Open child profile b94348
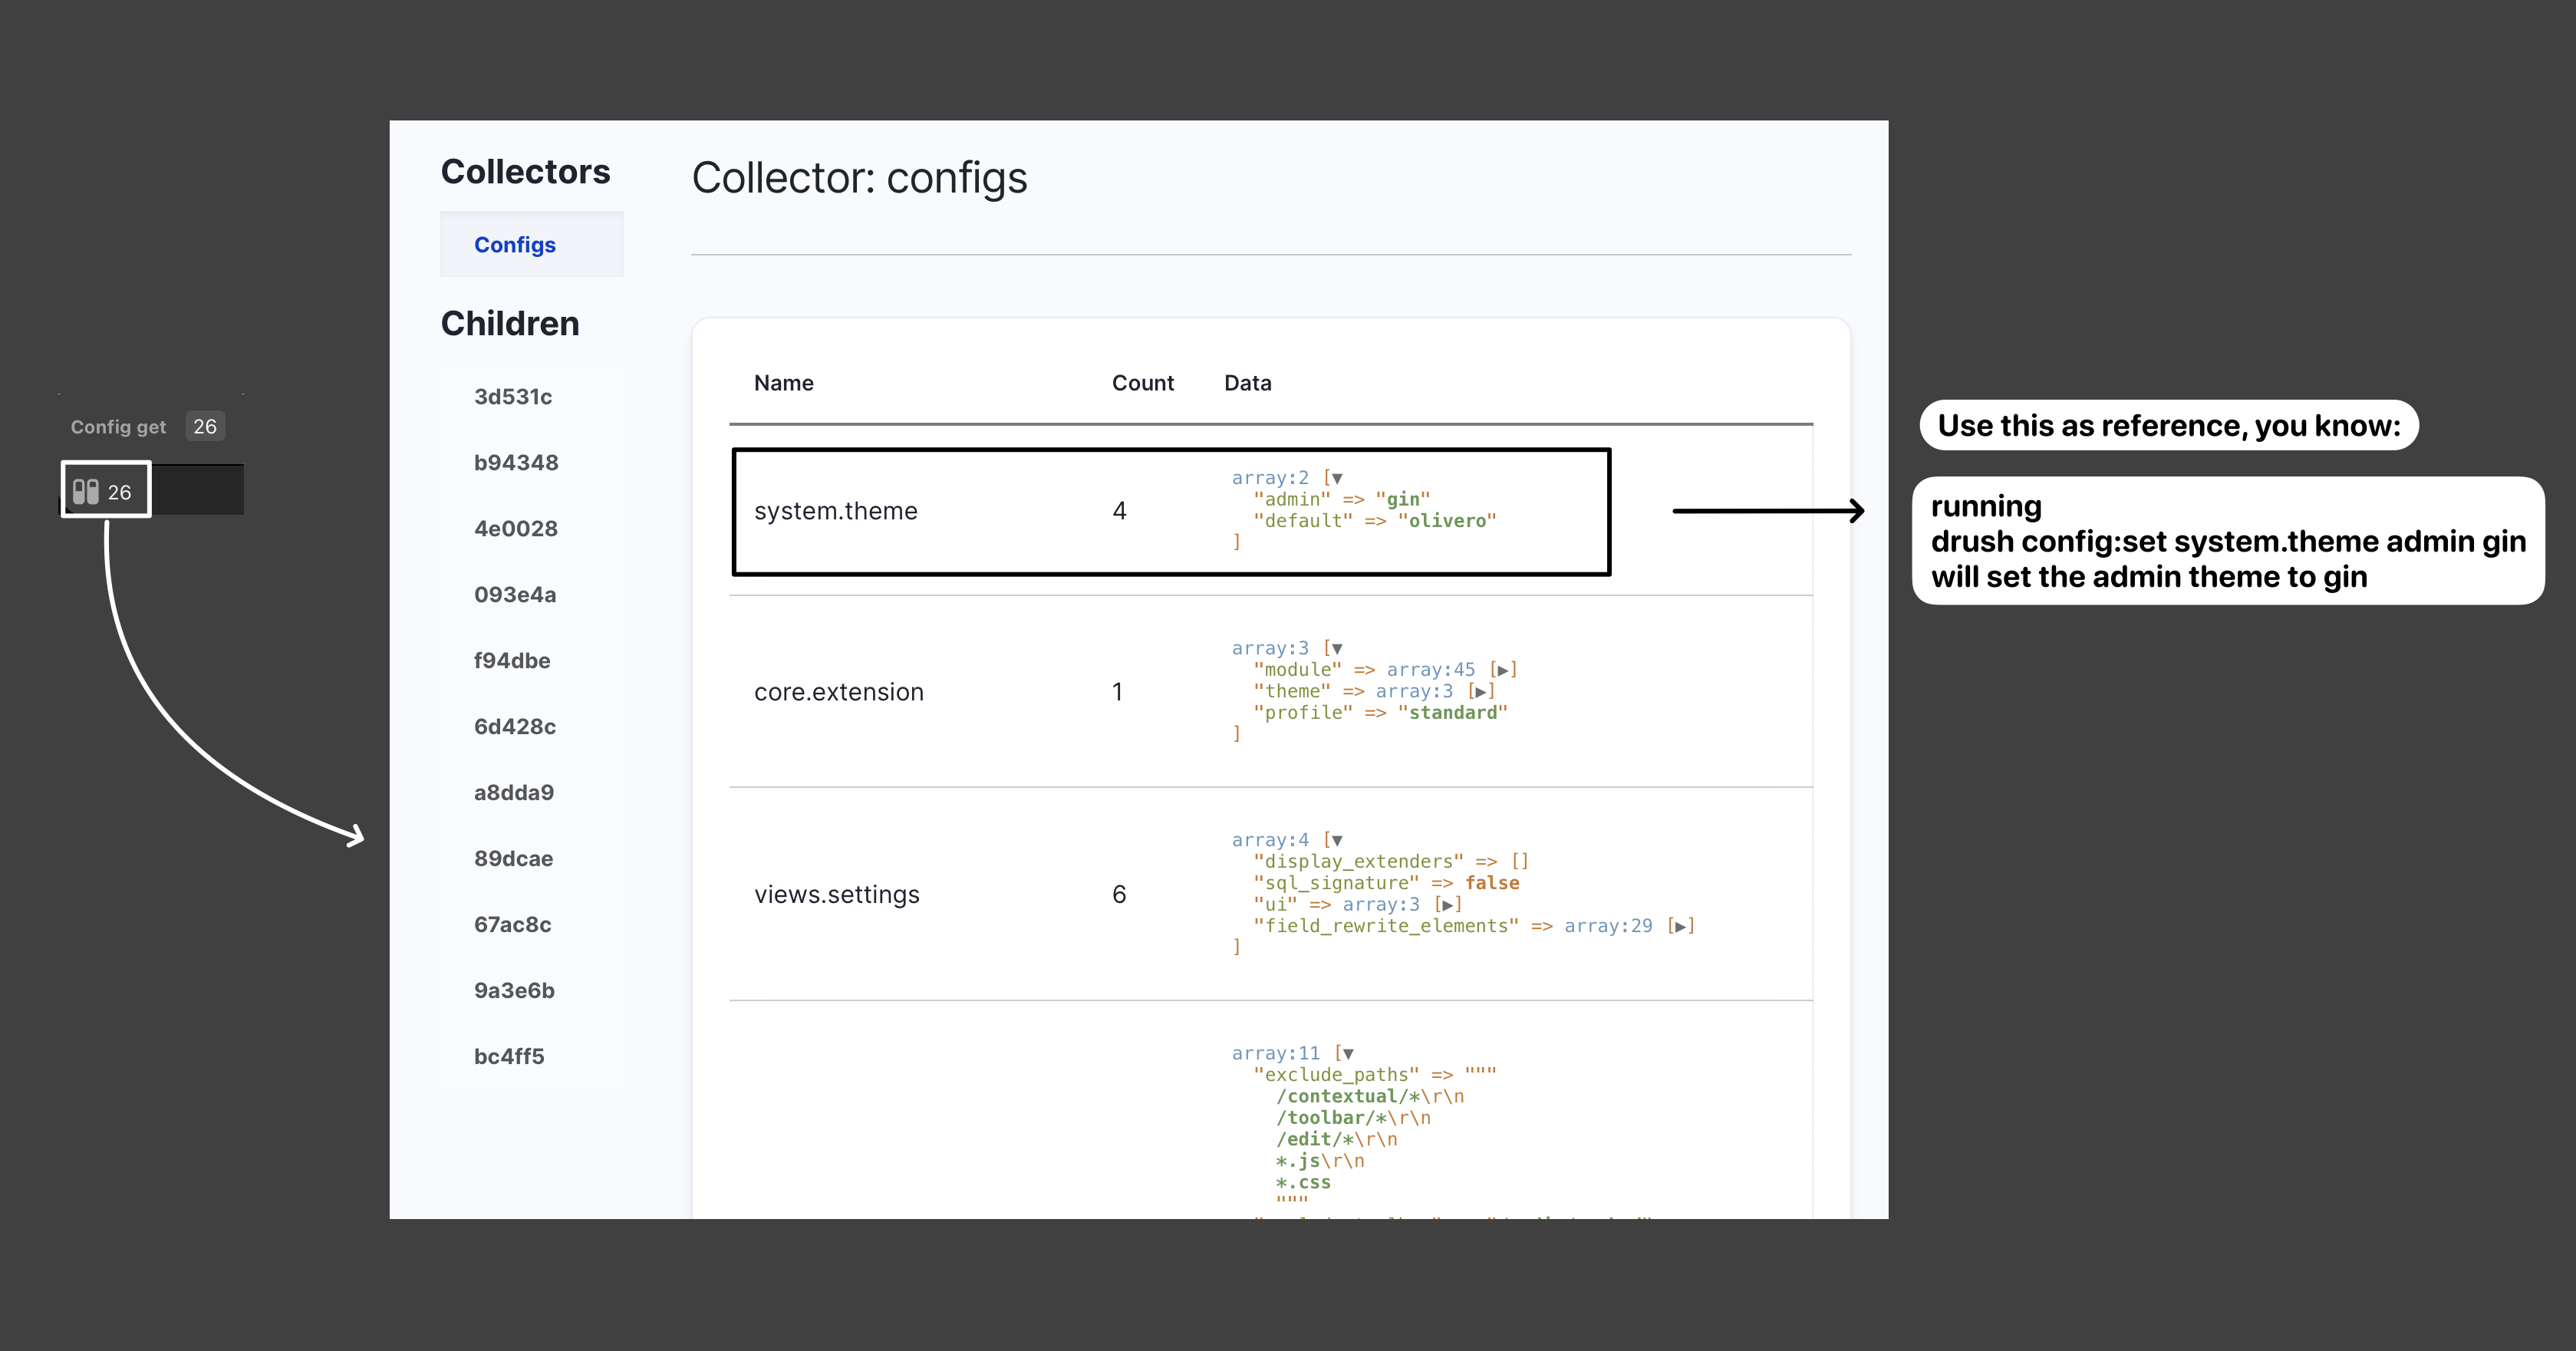Image resolution: width=2576 pixels, height=1351 pixels. [516, 463]
